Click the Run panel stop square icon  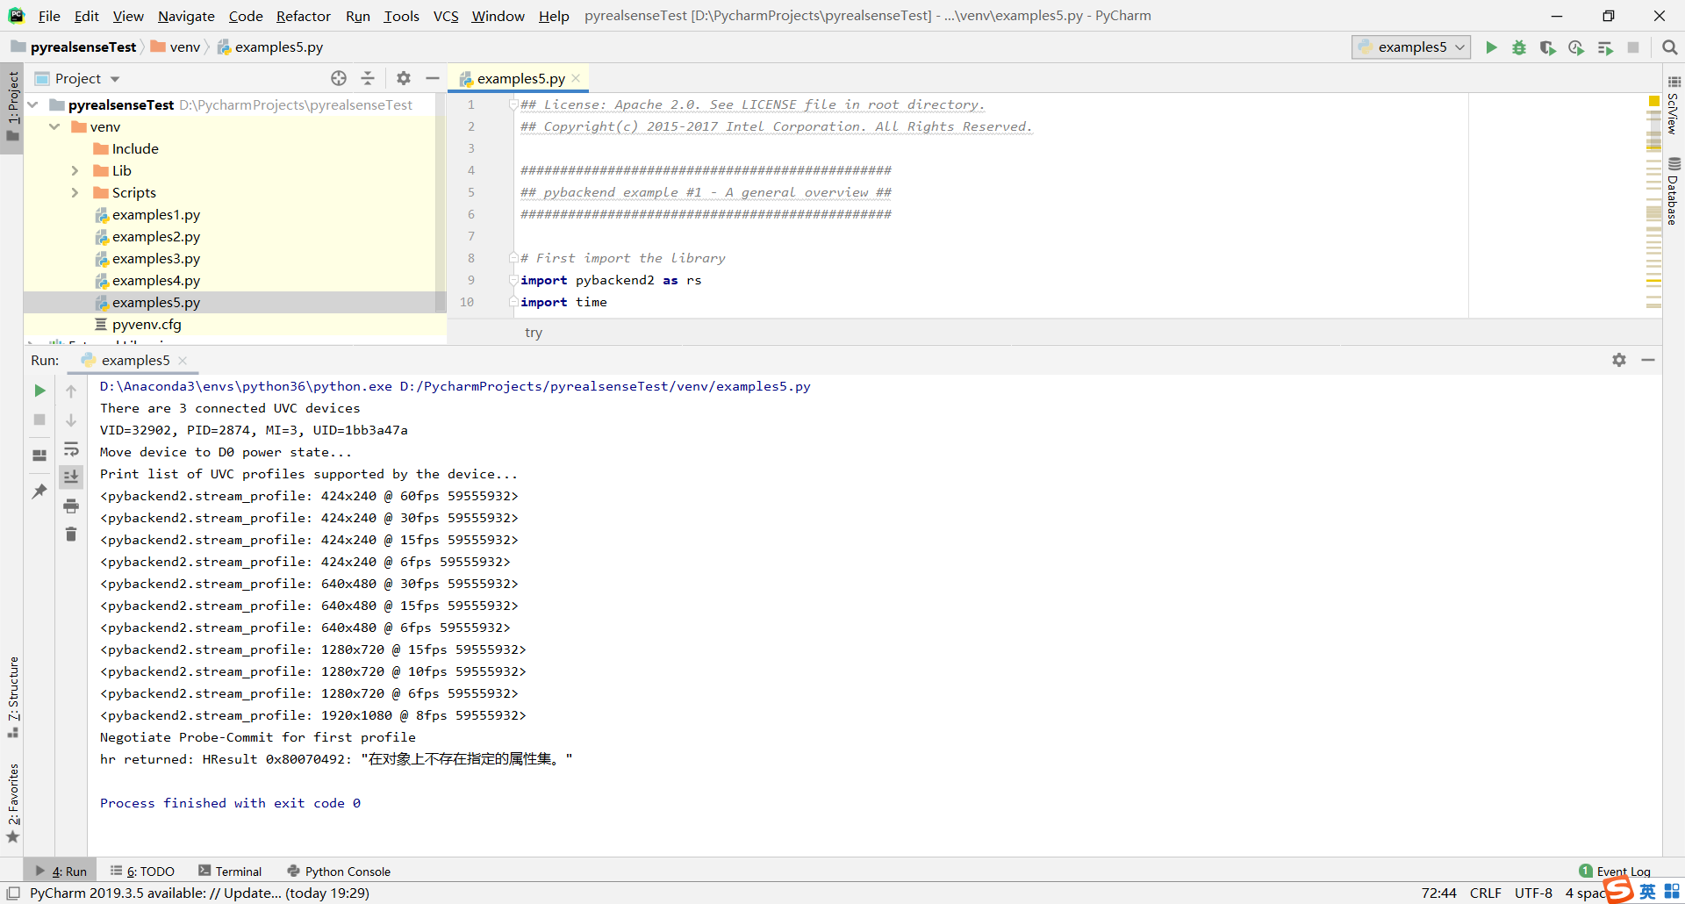click(x=39, y=420)
